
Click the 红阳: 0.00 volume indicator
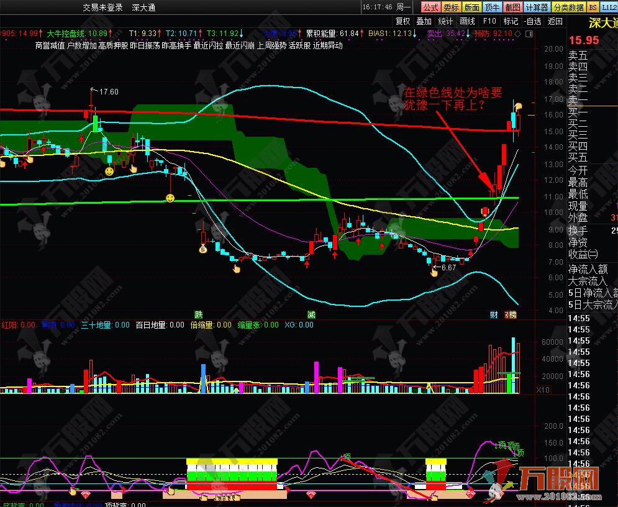[x=19, y=325]
